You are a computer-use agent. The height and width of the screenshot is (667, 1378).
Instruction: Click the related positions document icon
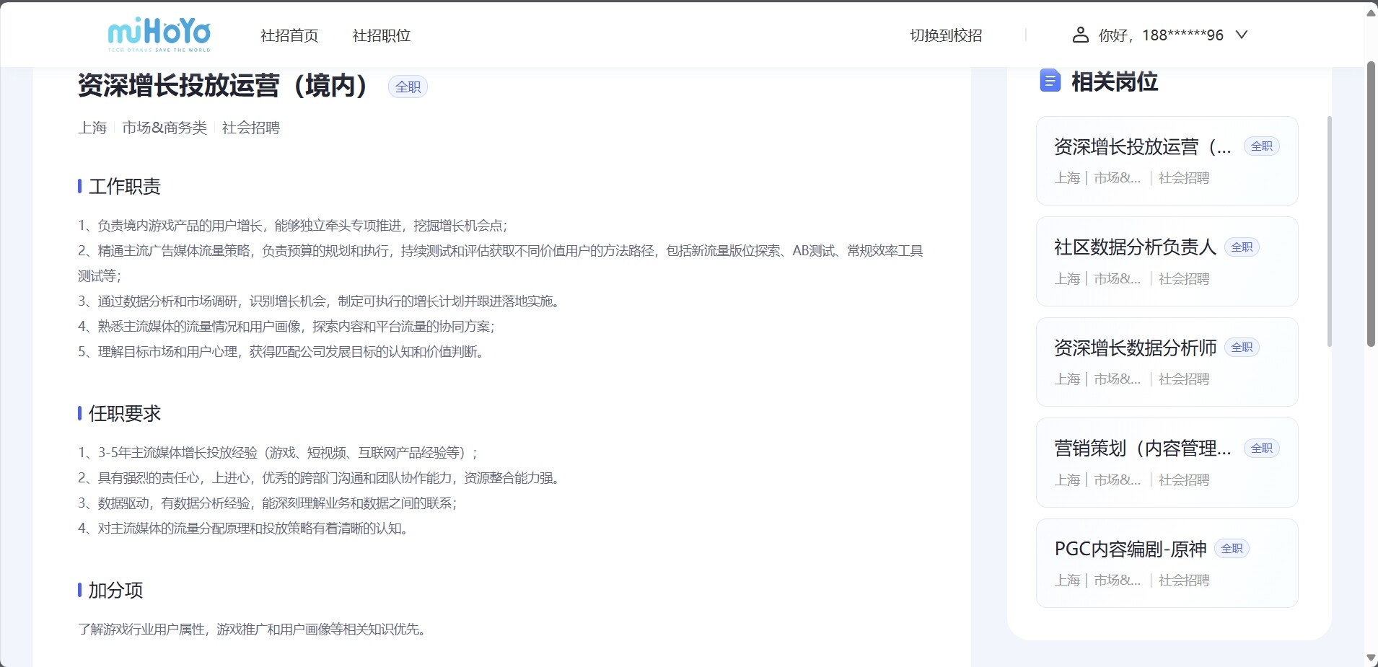(x=1050, y=81)
